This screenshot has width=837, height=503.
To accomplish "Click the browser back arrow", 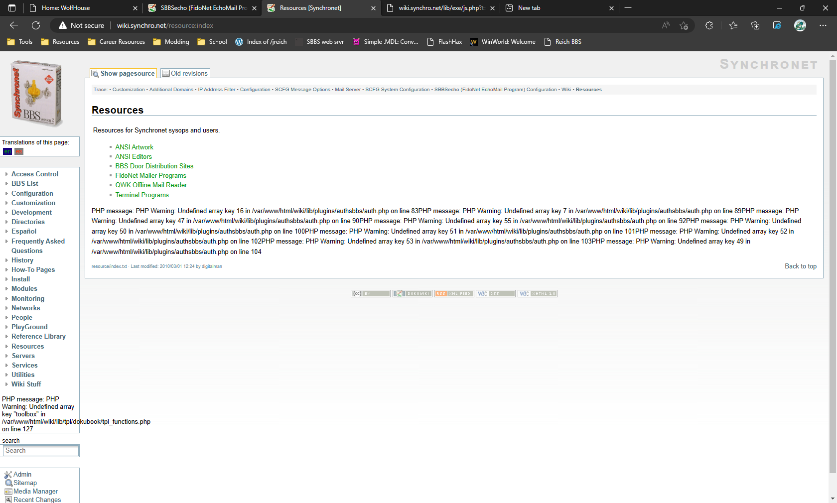I will 14,25.
